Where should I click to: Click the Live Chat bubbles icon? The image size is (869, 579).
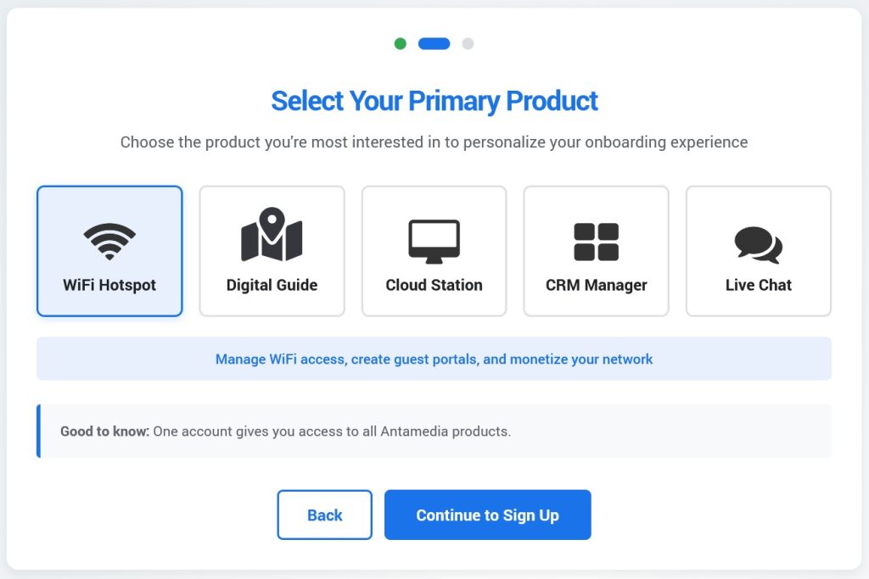click(758, 244)
